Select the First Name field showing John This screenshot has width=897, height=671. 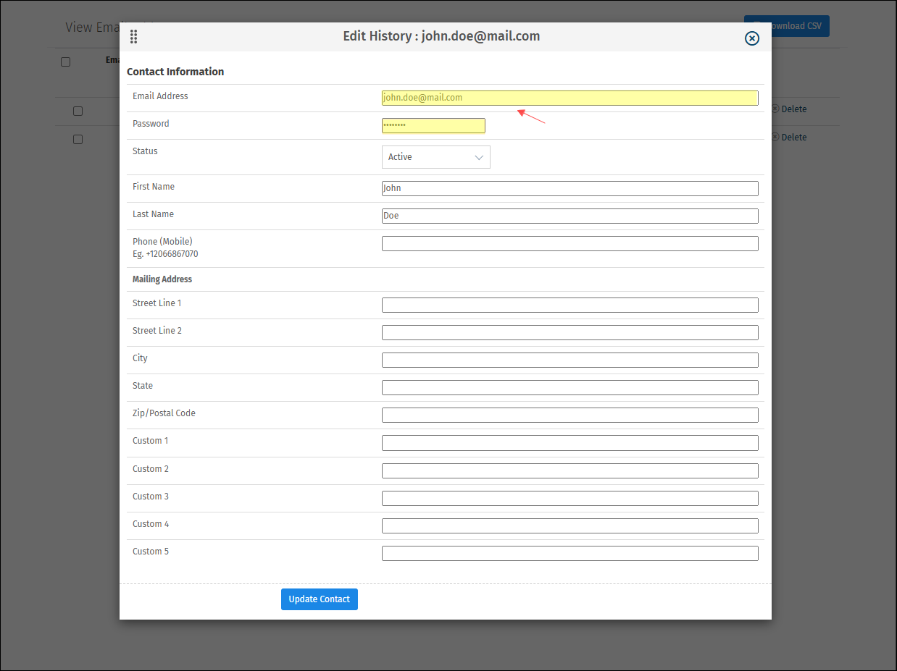(x=570, y=188)
